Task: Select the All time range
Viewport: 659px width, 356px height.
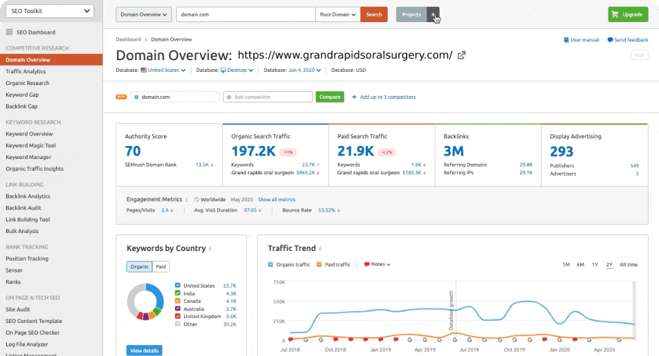Action: (x=629, y=265)
